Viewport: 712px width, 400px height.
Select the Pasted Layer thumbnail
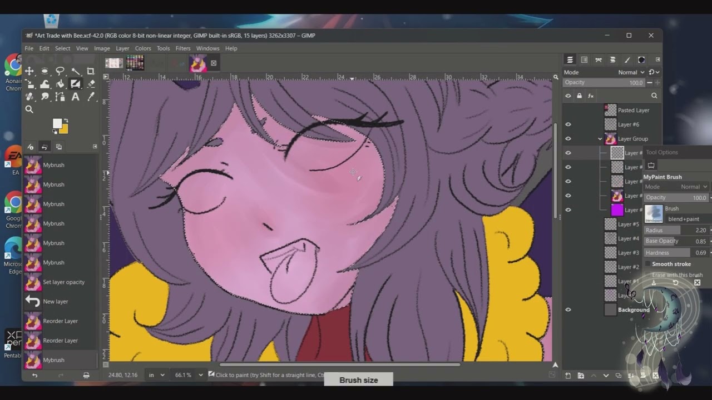610,110
